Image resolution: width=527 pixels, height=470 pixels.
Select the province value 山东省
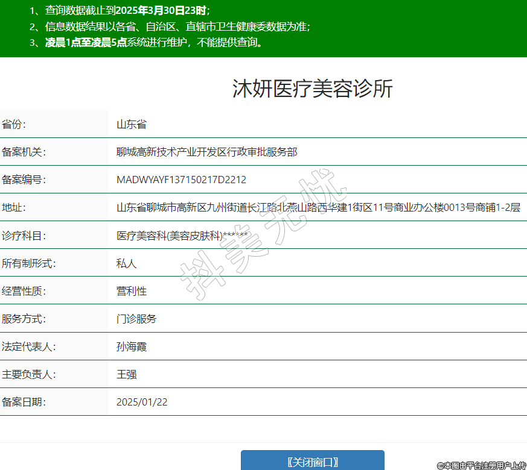pos(132,125)
